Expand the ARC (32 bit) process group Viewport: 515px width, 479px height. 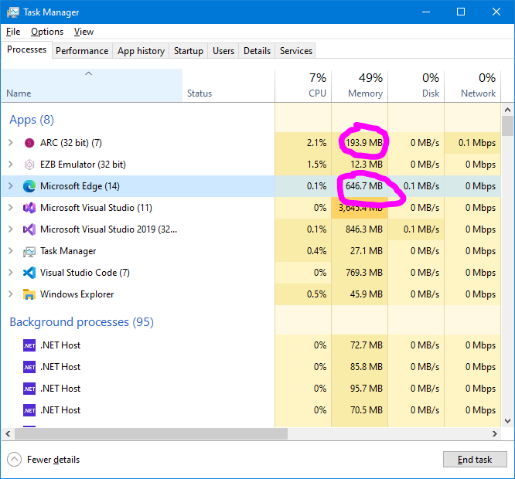click(x=11, y=143)
